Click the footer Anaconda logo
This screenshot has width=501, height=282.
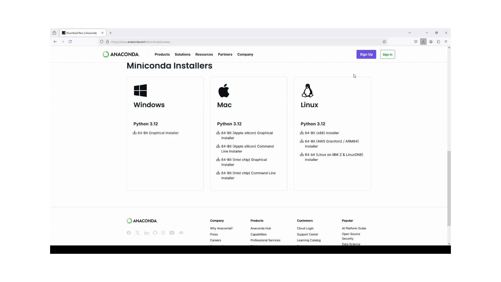(142, 221)
